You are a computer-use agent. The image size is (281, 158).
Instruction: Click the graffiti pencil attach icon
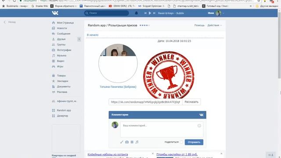point(122,142)
